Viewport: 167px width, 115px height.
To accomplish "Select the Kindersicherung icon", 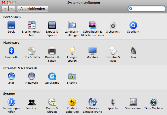I will (x=72, y=102).
